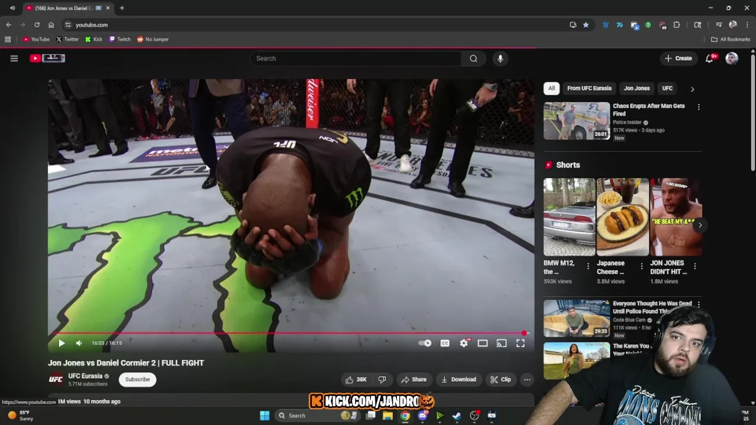
Task: Toggle closed captions on the video
Action: pos(445,343)
